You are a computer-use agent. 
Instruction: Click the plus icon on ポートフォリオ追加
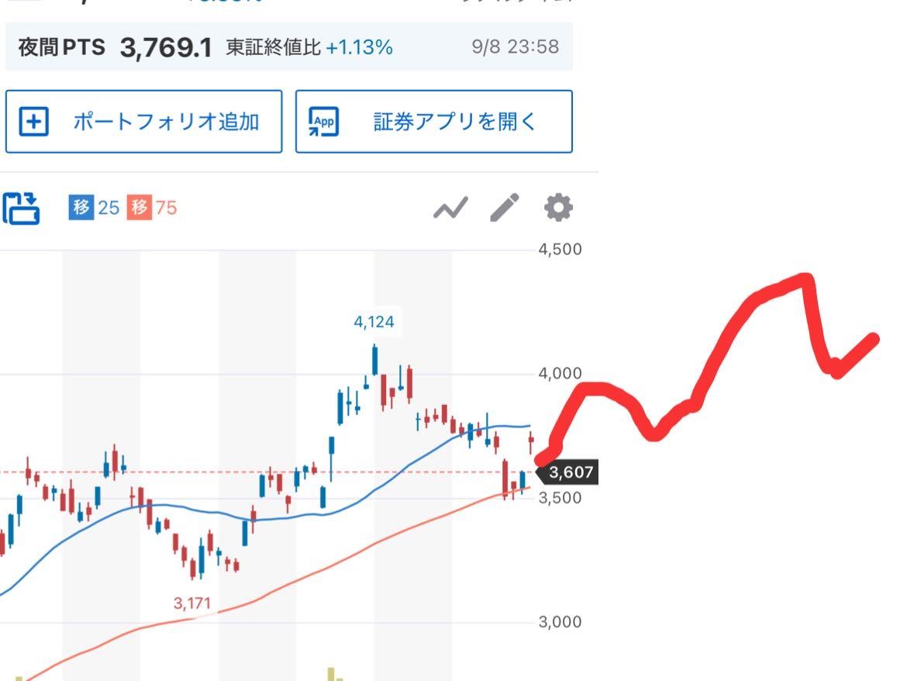pyautogui.click(x=33, y=123)
